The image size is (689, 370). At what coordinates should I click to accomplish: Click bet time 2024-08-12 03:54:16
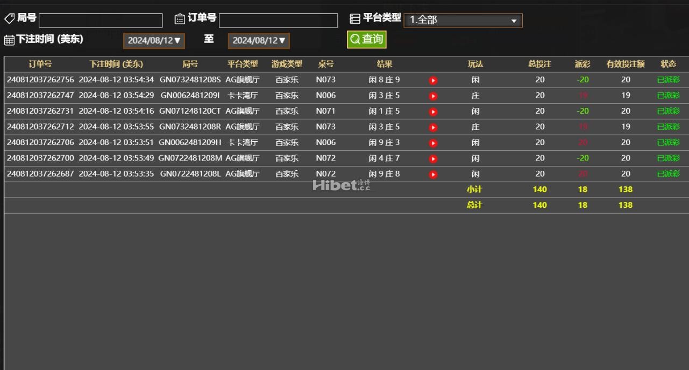tap(116, 111)
